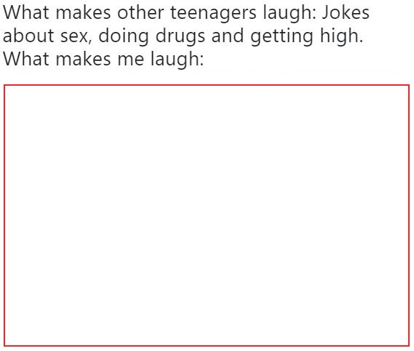Viewport: 414px width, 351px height.
Task: Click the word "high."
Action: tap(342, 36)
